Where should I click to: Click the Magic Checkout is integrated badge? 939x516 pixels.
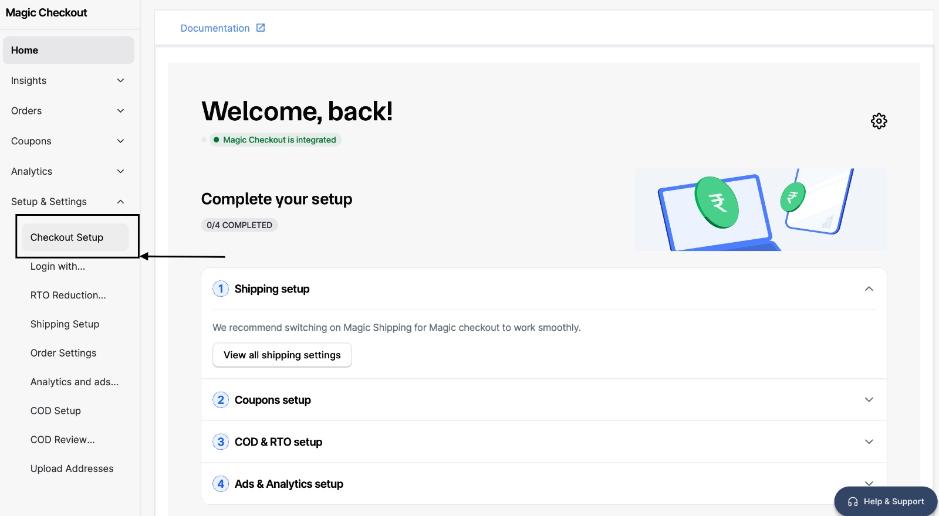[275, 140]
